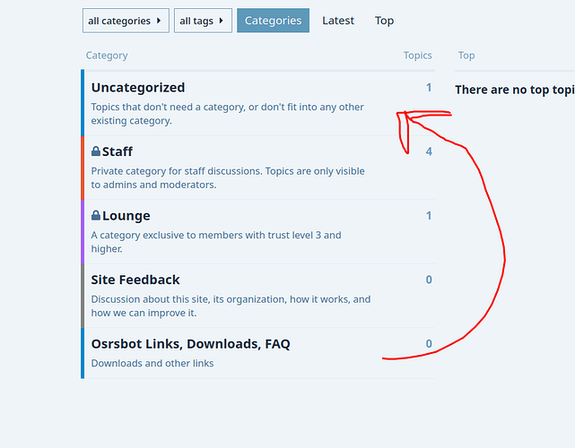
Task: Click the Downloads and other links text
Action: [152, 363]
